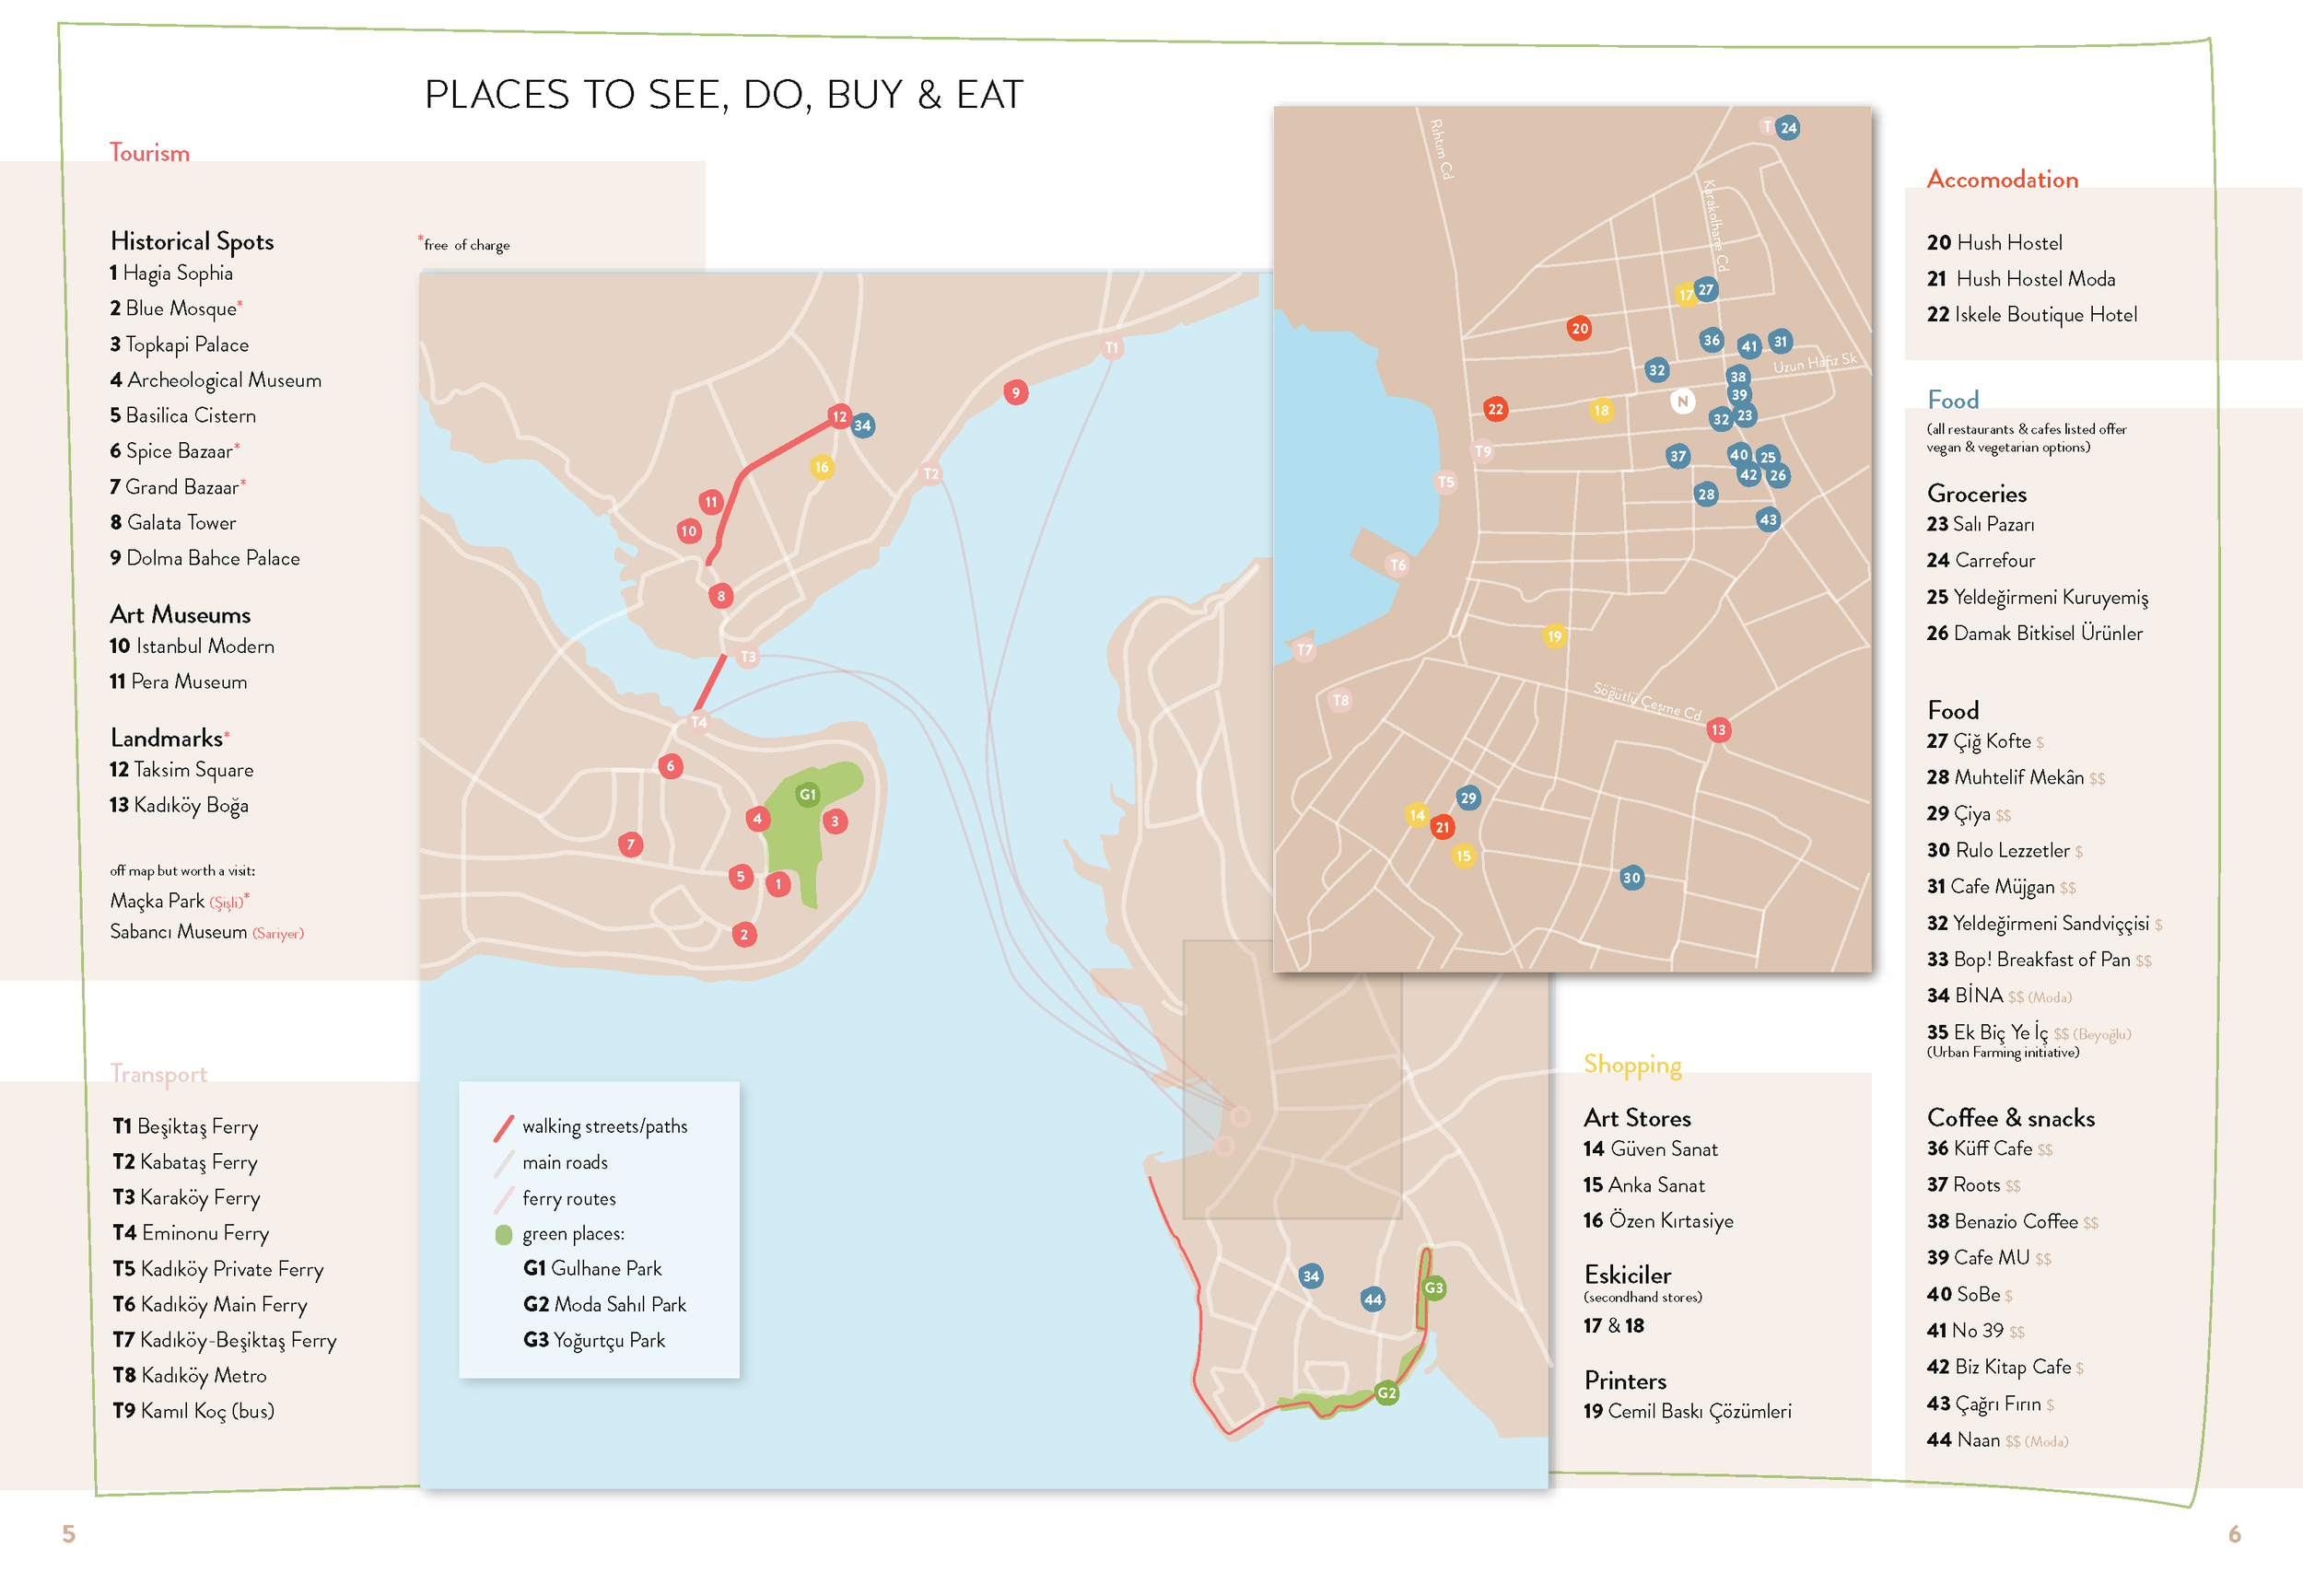The width and height of the screenshot is (2303, 1596).
Task: Click the green G1 park marker
Action: [807, 795]
